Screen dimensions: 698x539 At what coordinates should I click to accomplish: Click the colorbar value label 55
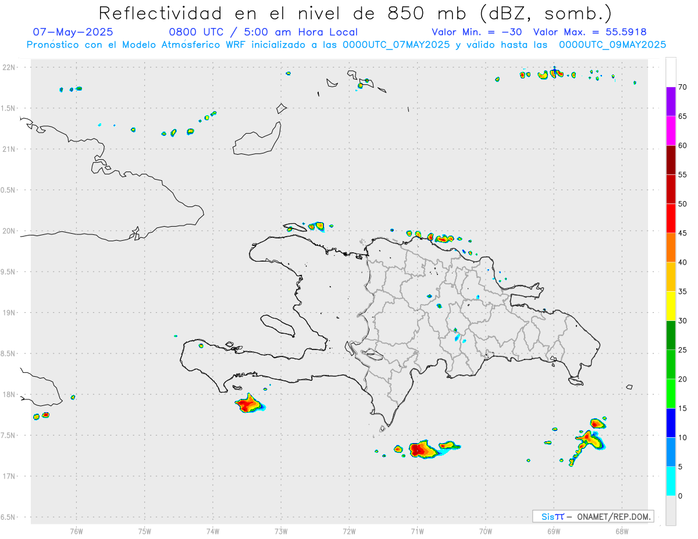point(682,174)
